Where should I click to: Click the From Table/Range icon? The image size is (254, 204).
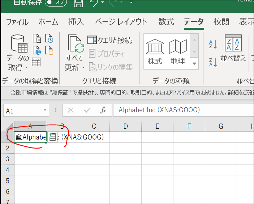coord(36,62)
